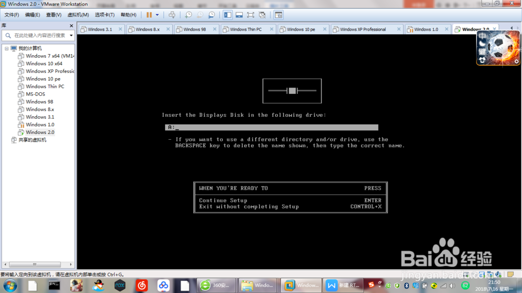Close the Windows 3.1 tab
Image resolution: width=522 pixels, height=293 pixels.
point(120,29)
